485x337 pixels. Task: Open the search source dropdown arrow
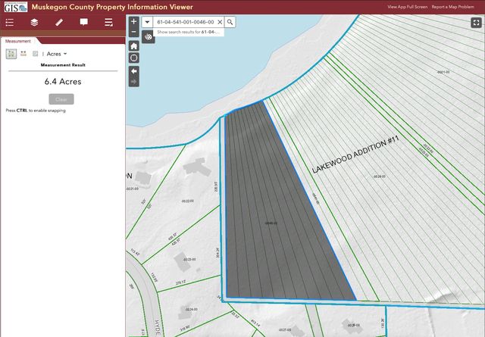pyautogui.click(x=147, y=23)
